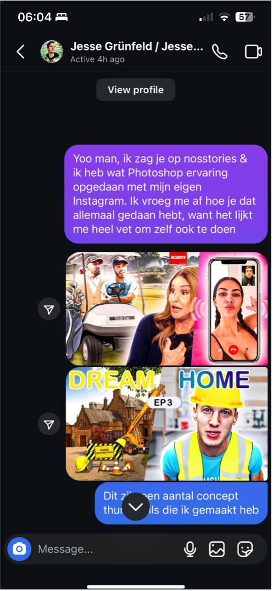
Task: Start a voice call with Jesse
Action: click(x=220, y=51)
